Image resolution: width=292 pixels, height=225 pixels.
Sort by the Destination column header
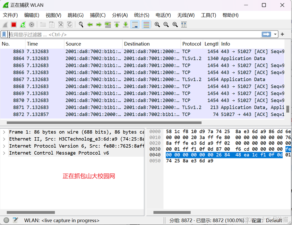152,44
